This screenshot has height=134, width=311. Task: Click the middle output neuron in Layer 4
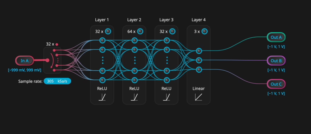pyautogui.click(x=199, y=60)
